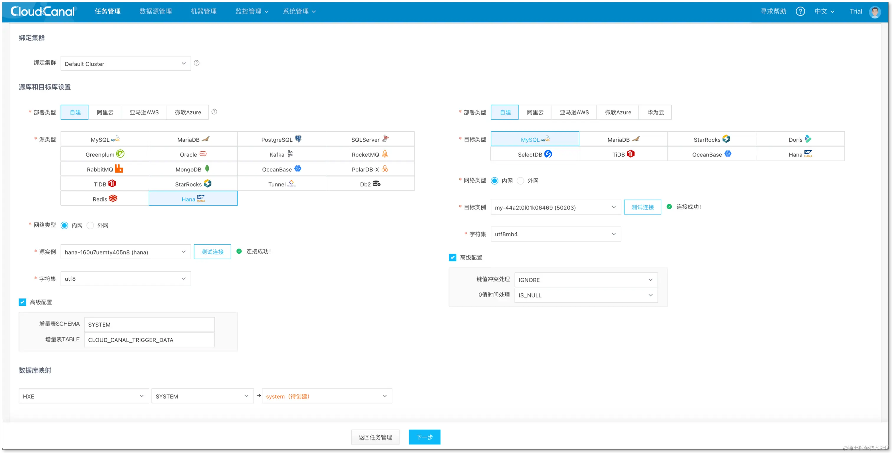Show source deployment type help icon
The width and height of the screenshot is (892, 453).
[214, 112]
